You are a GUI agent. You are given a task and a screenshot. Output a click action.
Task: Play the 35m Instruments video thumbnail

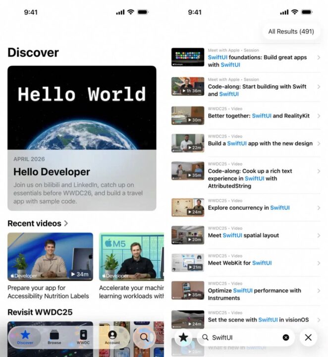188,290
